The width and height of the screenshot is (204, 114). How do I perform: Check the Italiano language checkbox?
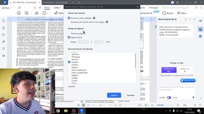[x=69, y=67]
